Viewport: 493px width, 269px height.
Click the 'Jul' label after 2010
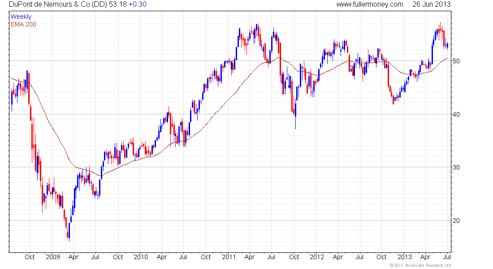point(183,257)
